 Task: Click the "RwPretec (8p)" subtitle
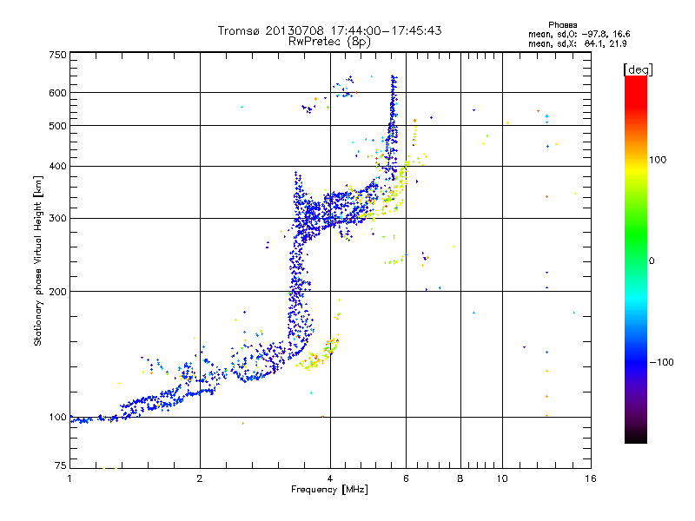(x=329, y=42)
